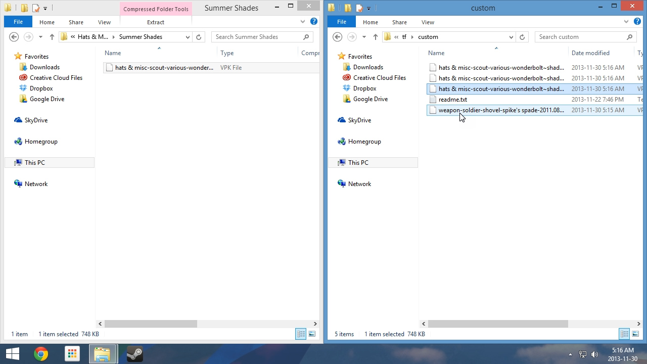The height and width of the screenshot is (364, 647).
Task: Open the colorful apps grid taskbar icon
Action: (72, 354)
